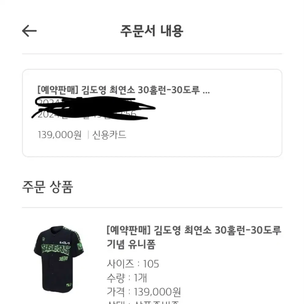Tap the 사이즈 : 105 option line
The width and height of the screenshot is (304, 304).
(133, 264)
